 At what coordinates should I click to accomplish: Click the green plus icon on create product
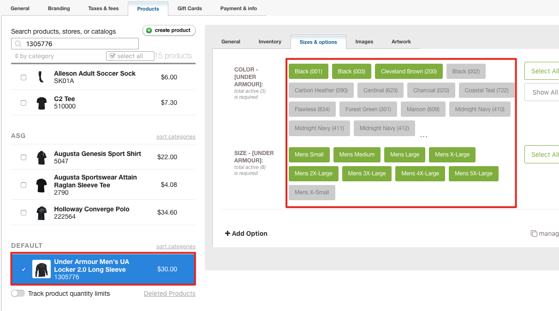click(x=149, y=30)
